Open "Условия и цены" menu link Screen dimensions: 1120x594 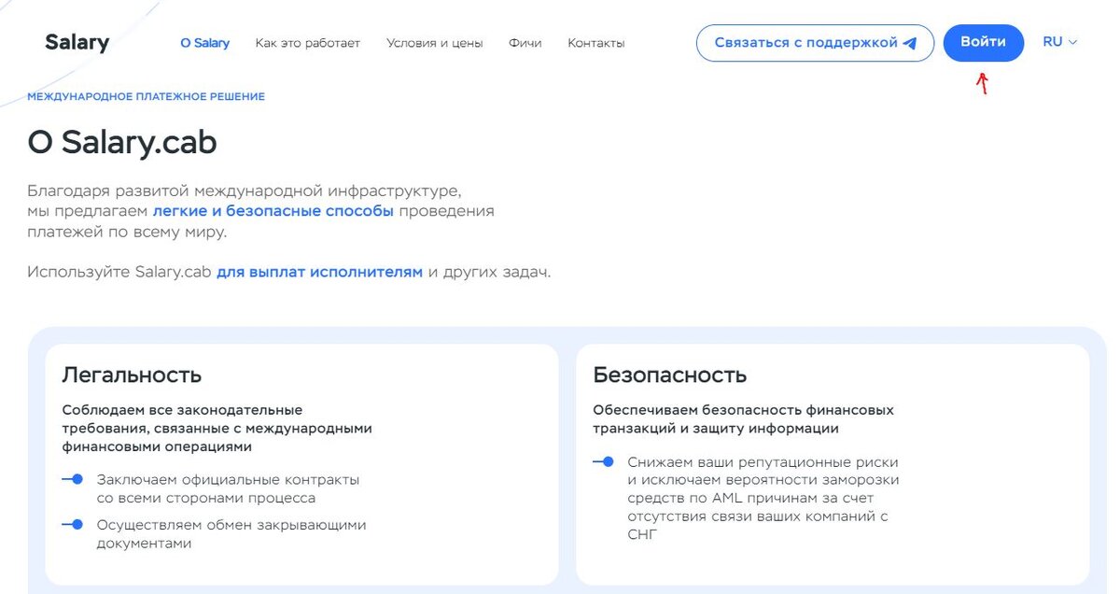coord(435,43)
